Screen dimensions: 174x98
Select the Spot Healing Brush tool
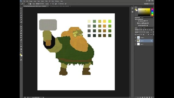21,22
